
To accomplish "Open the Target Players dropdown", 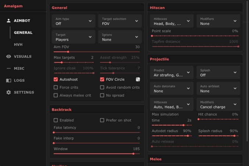I will 74,37.
